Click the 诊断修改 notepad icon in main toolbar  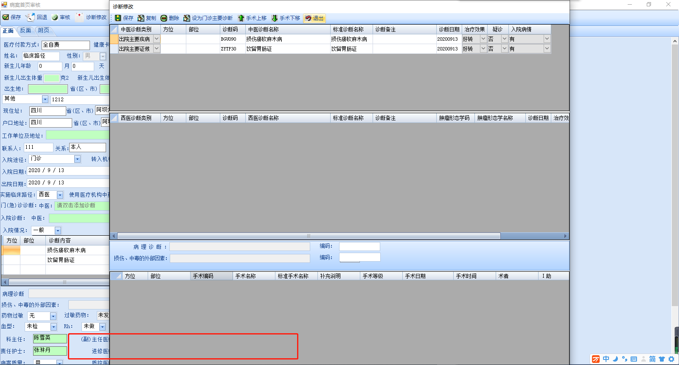pyautogui.click(x=79, y=17)
